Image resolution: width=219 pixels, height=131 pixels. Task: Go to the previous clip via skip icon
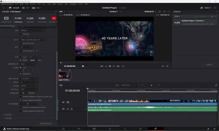(x=167, y=66)
